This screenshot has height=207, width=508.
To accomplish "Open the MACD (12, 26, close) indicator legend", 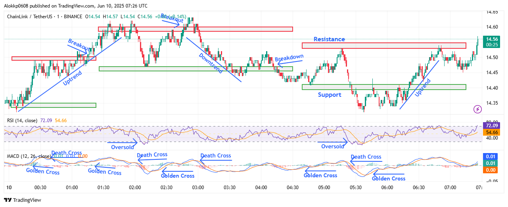I will [x=29, y=156].
